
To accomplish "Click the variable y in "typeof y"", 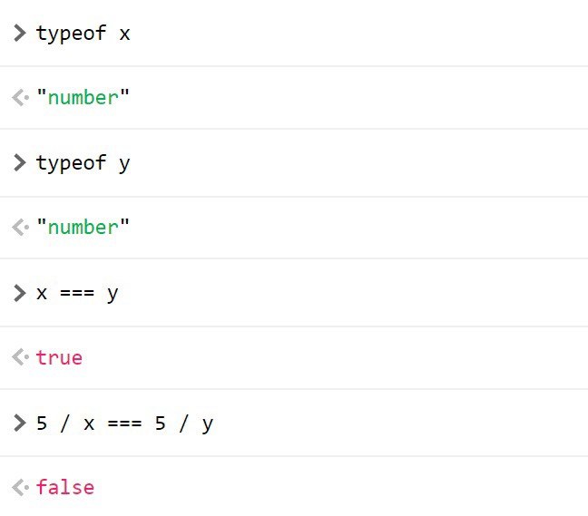I will [124, 164].
